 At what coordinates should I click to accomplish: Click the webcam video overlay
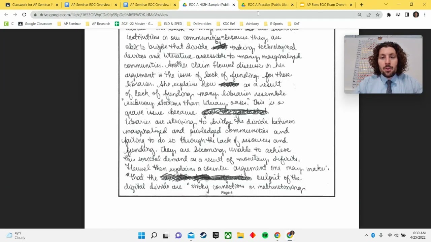[383, 64]
